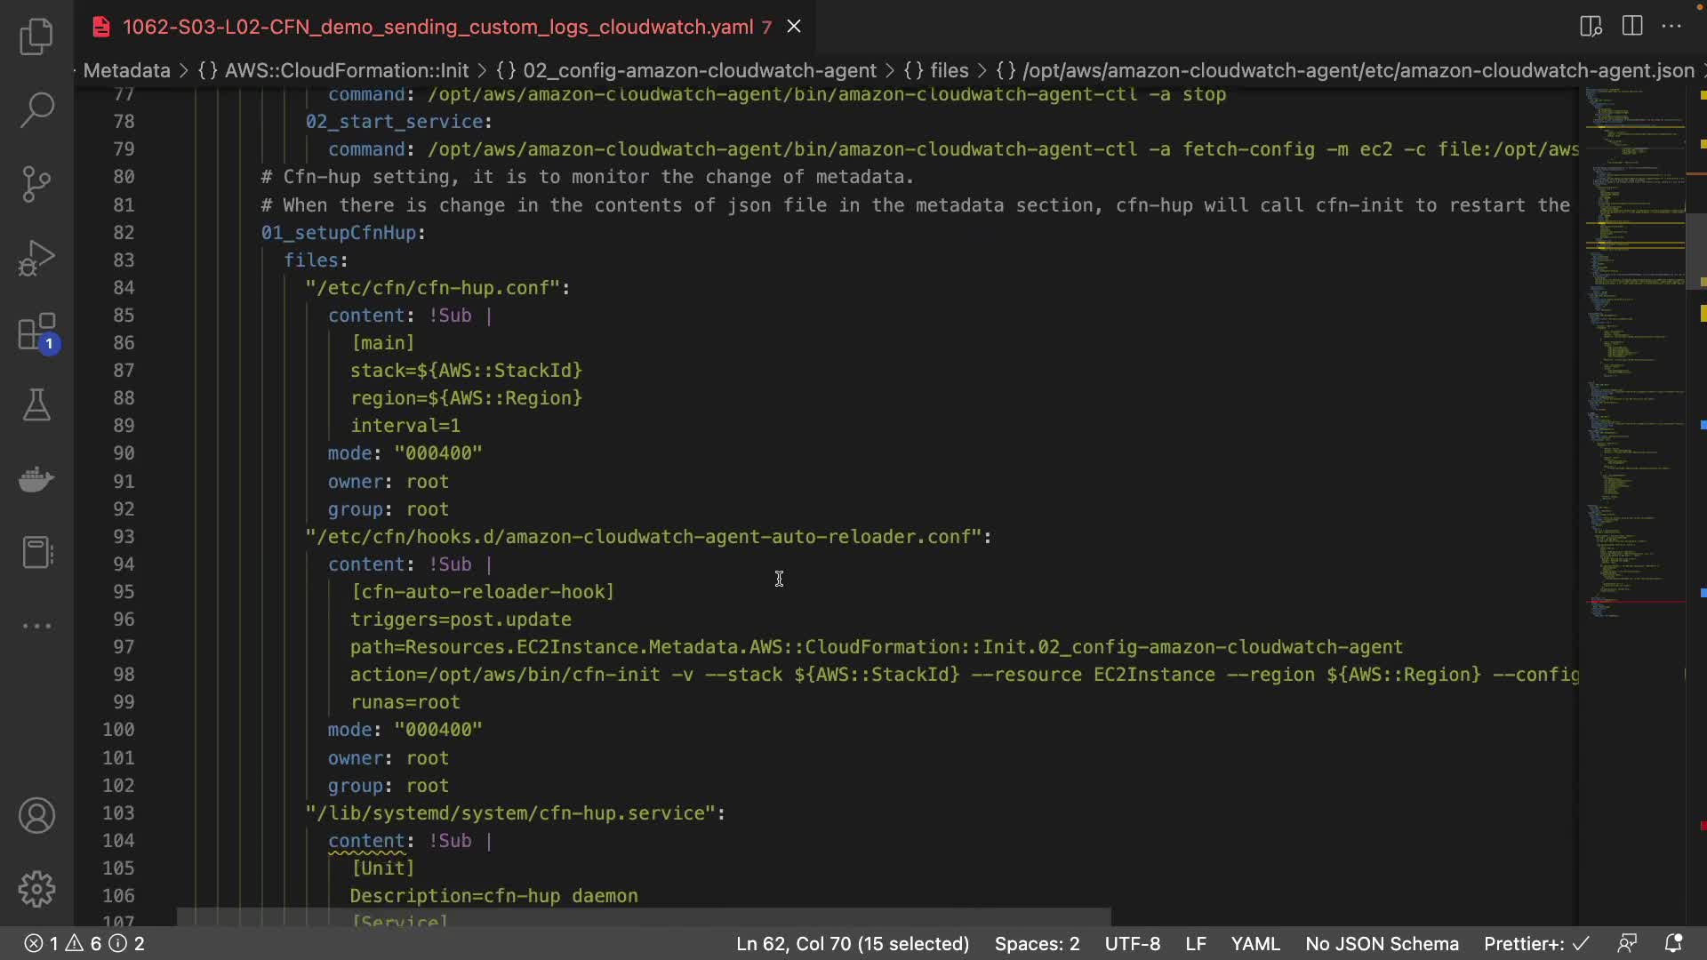The image size is (1707, 960).
Task: Open the editor More Actions ellipsis menu
Action: click(1671, 26)
